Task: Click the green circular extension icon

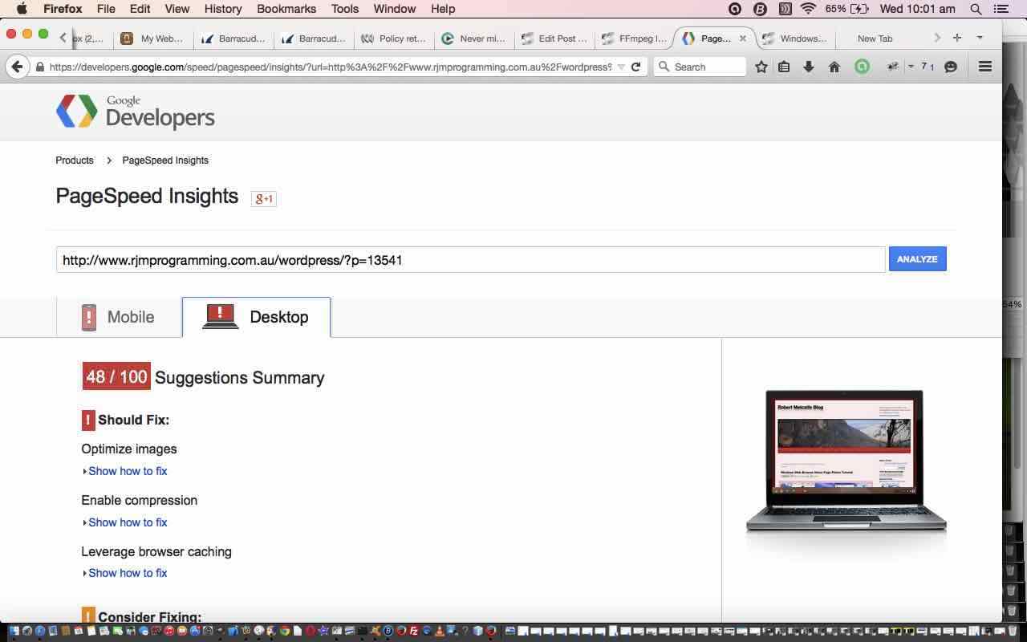Action: pyautogui.click(x=862, y=67)
